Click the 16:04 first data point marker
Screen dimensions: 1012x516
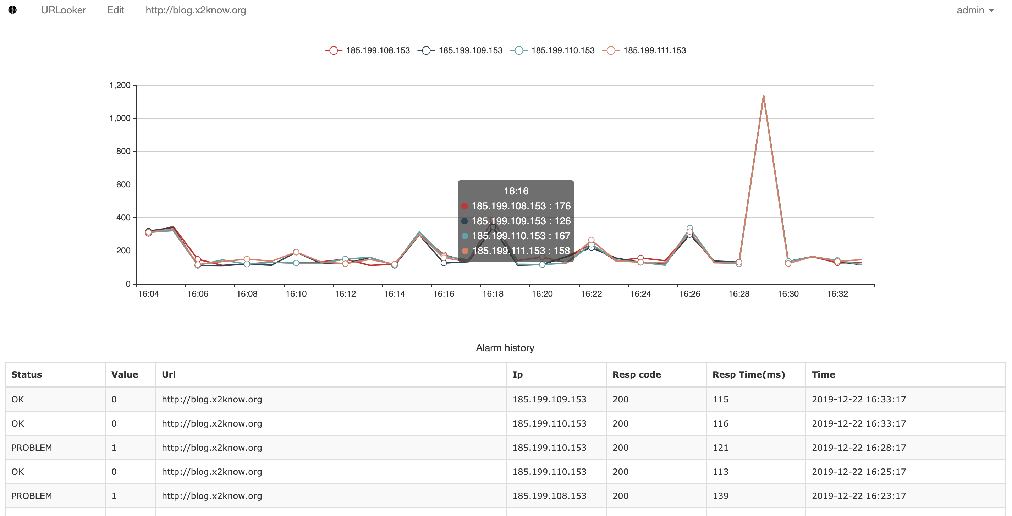click(x=148, y=232)
